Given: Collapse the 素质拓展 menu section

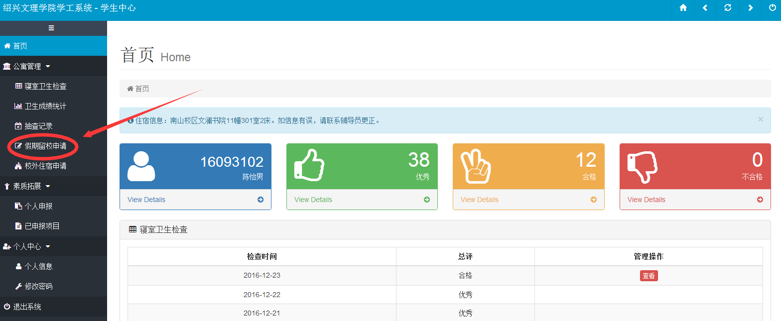Looking at the screenshot, I should [27, 186].
